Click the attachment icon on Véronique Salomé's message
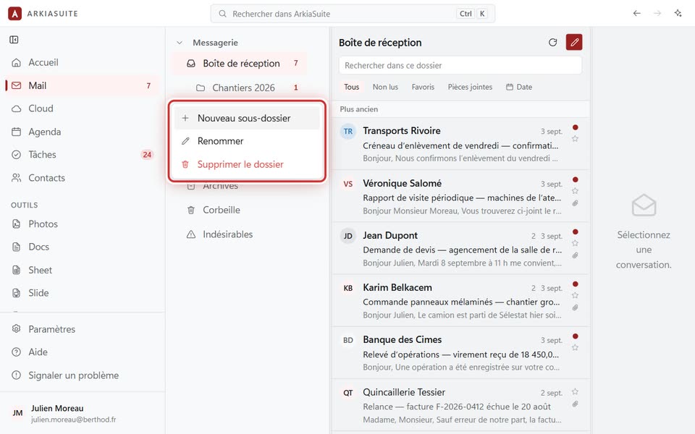The height and width of the screenshot is (434, 695). 575,203
